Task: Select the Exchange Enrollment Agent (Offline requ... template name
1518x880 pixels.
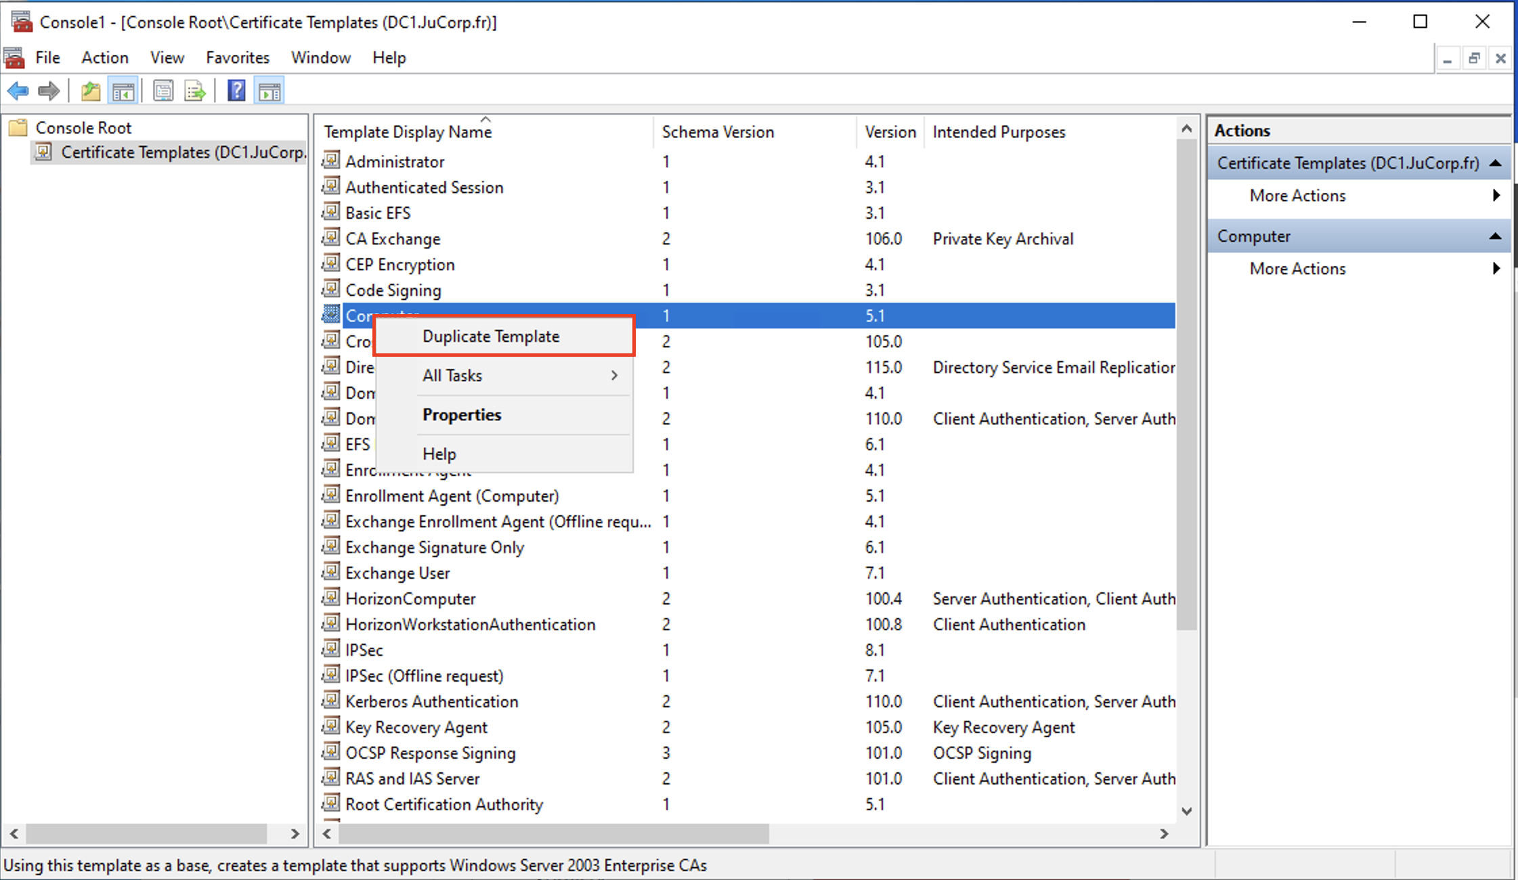Action: [x=498, y=521]
